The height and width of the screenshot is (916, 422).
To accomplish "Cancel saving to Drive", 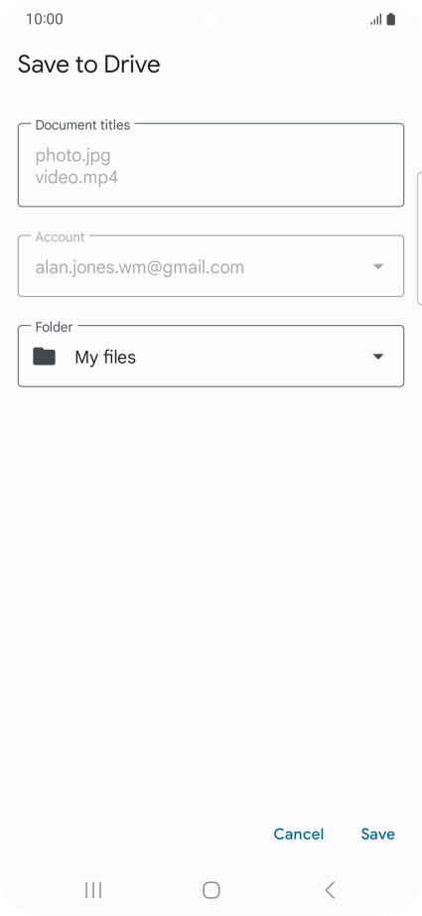I will (x=298, y=835).
